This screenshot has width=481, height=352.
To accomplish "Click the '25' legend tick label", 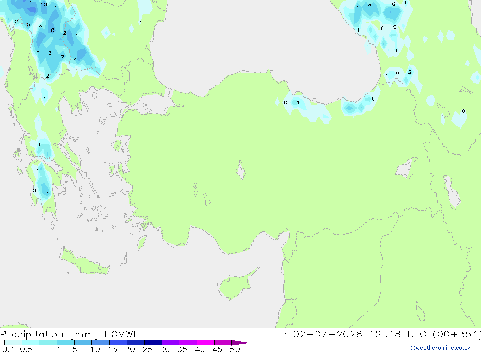I will (147, 349).
